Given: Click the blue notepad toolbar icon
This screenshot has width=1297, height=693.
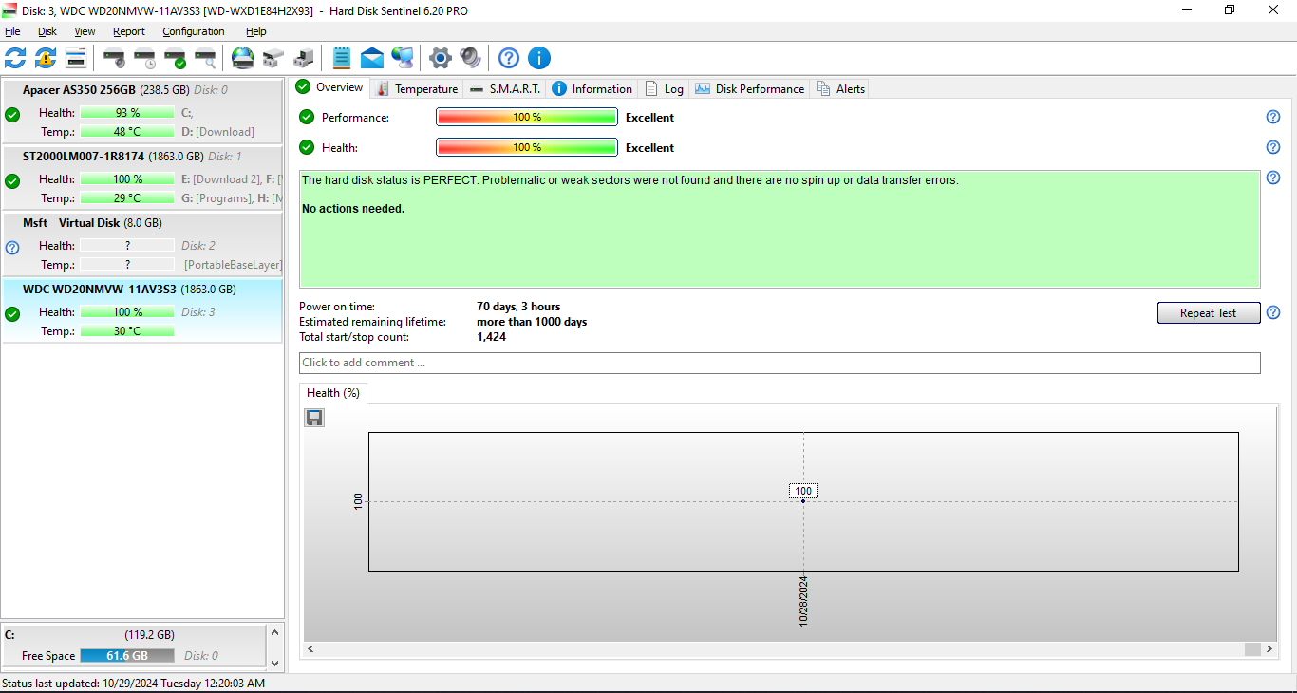Looking at the screenshot, I should pos(342,58).
